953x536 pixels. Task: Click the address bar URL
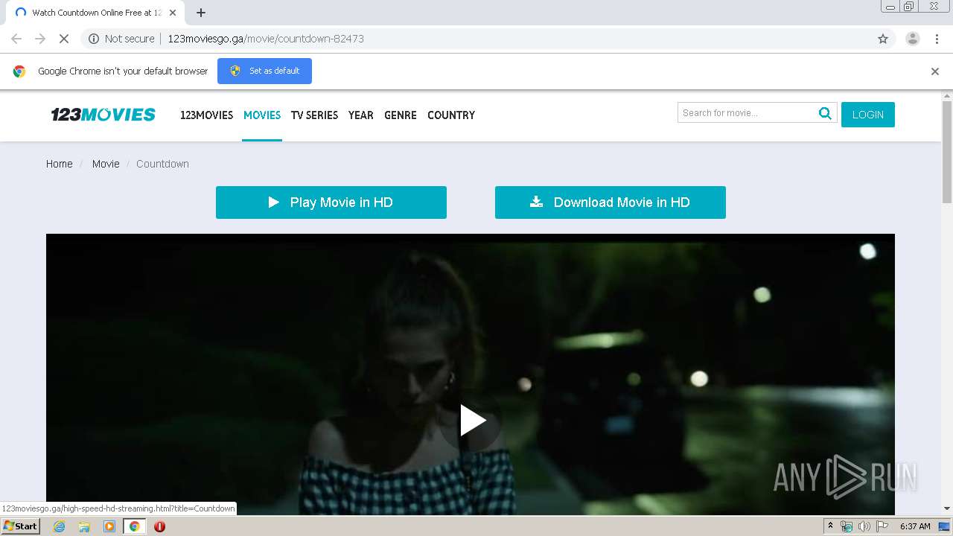pos(266,39)
